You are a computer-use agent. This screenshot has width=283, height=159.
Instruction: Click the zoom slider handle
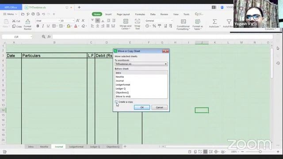tap(260, 152)
